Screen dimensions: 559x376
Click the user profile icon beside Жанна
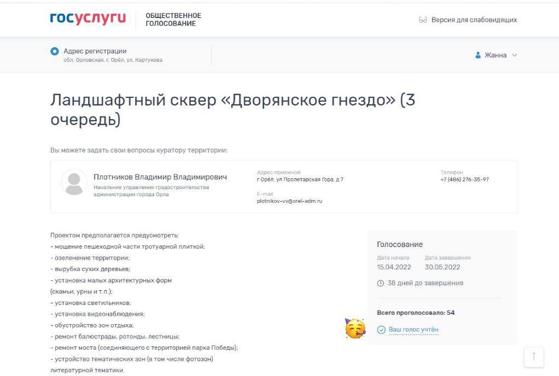pos(478,55)
